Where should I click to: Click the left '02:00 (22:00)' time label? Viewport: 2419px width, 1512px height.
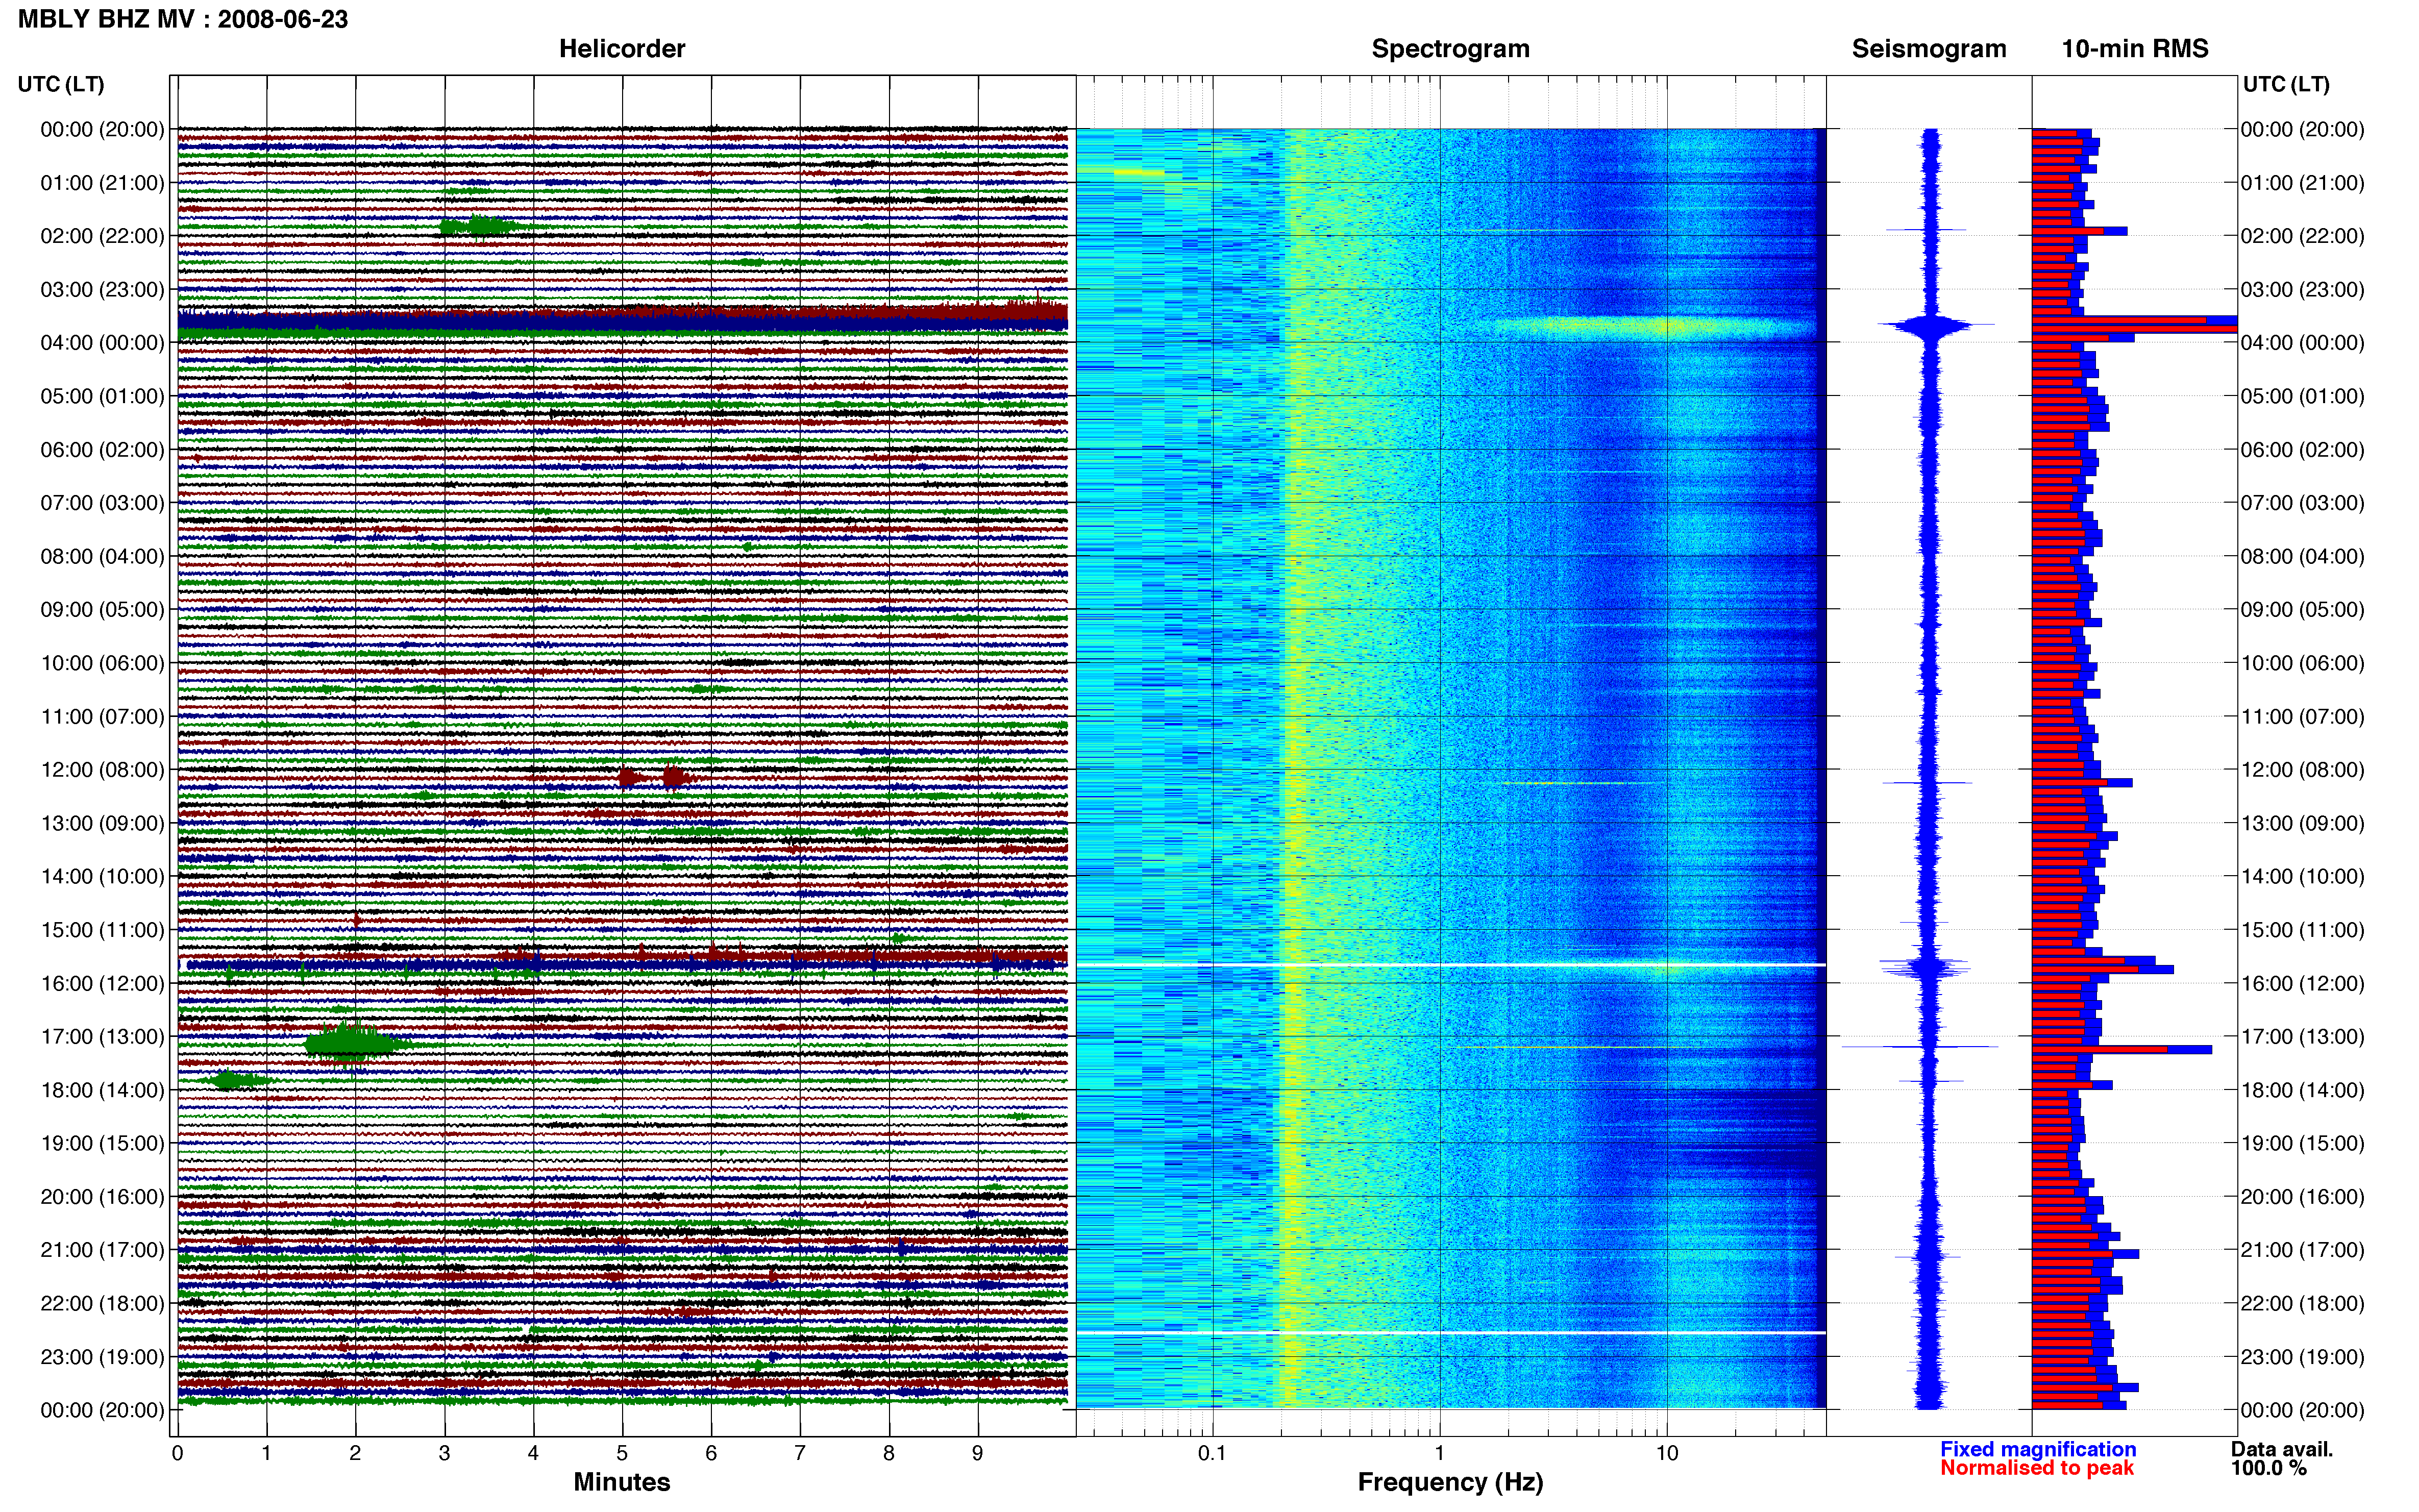(102, 236)
